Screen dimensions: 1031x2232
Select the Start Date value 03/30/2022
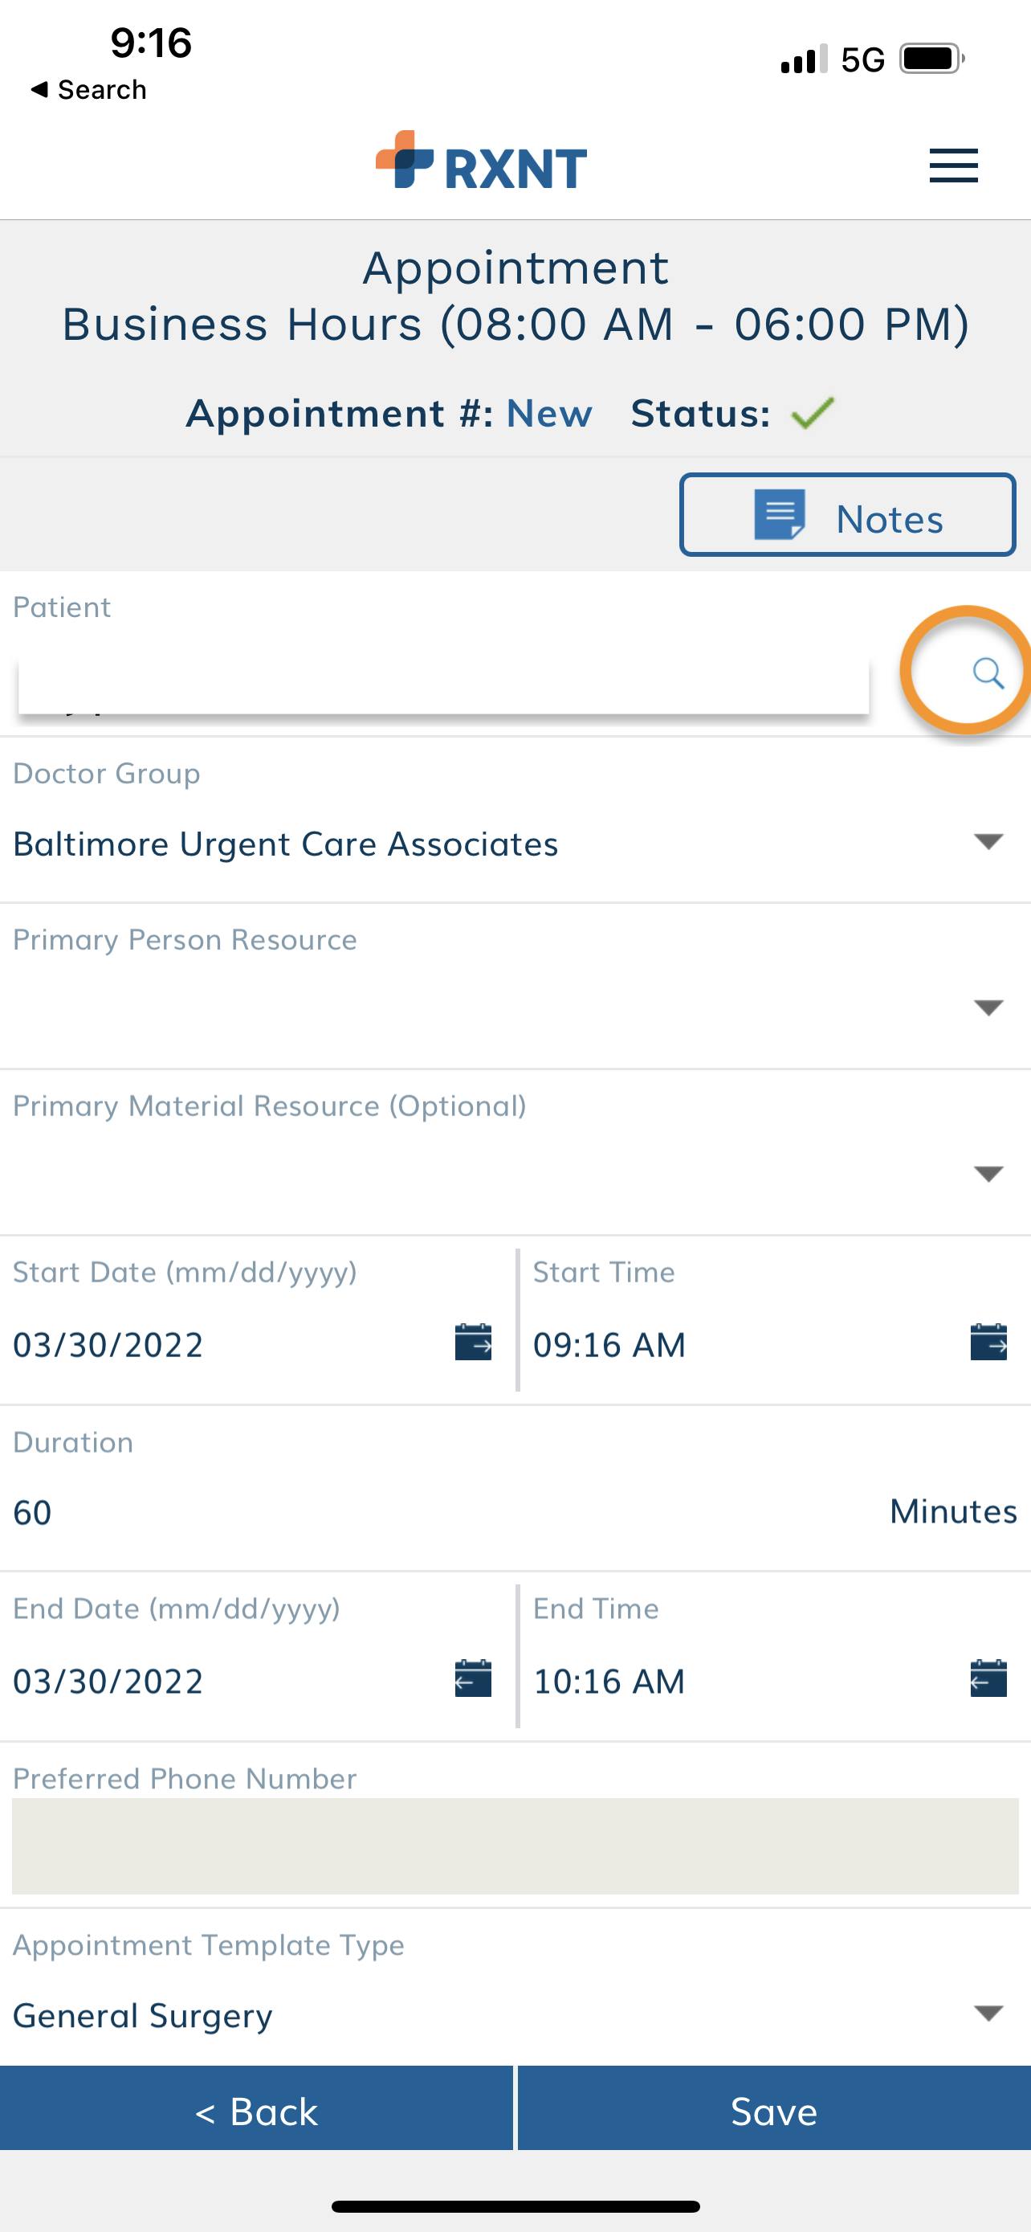pyautogui.click(x=108, y=1345)
